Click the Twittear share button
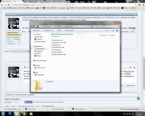Screen dimensions: 145x116 coord(8,102)
